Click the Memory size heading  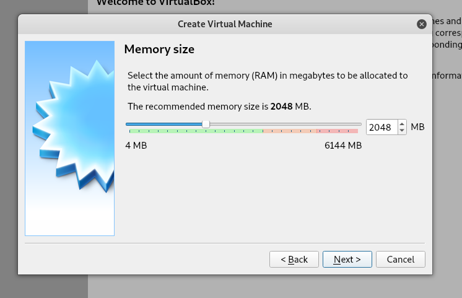pos(159,49)
